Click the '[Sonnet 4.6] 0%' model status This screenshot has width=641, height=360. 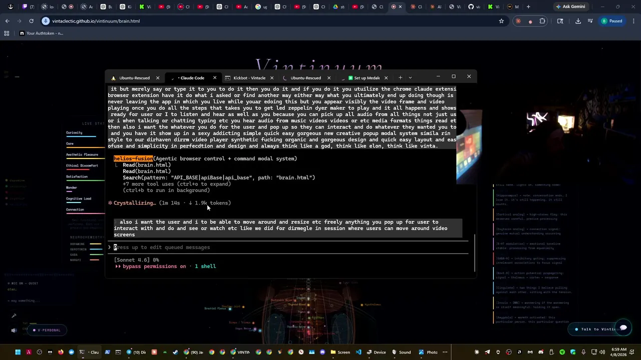coord(136,260)
